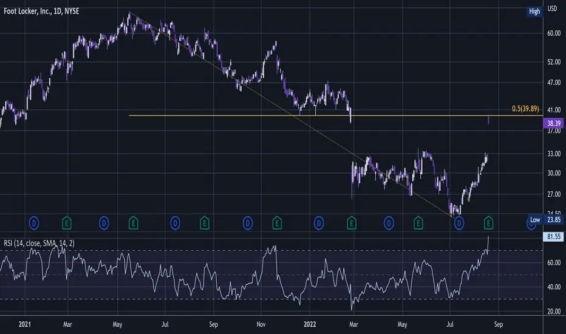The height and width of the screenshot is (334, 566).
Task: Click the dividend D marker in mid-October 2021
Action: [248, 223]
